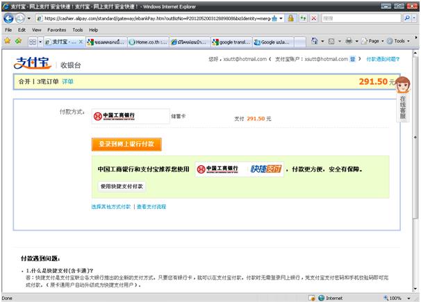Viewport: 421px width, 302px height.
Task: Click the Print icon
Action: (x=349, y=41)
